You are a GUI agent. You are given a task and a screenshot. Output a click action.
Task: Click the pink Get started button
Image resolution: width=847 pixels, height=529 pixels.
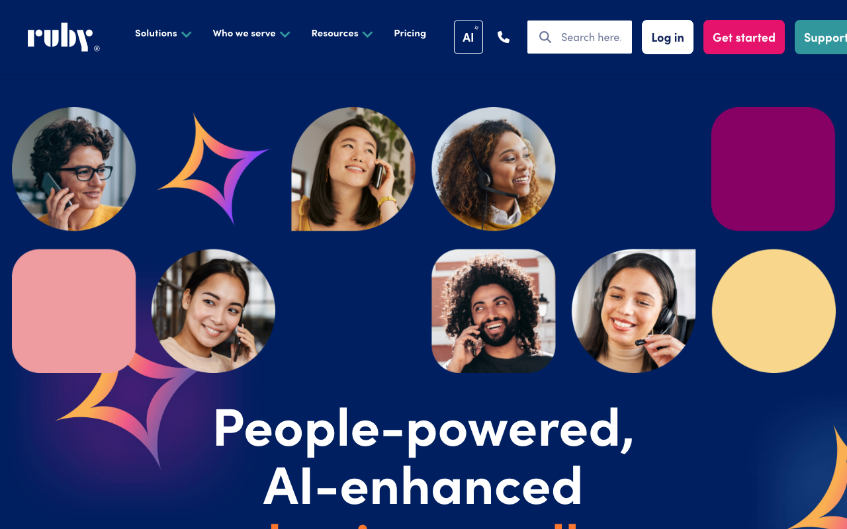744,37
